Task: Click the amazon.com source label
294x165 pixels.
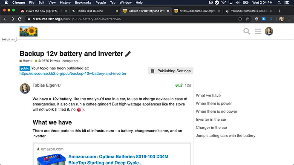Action: [x=52, y=149]
